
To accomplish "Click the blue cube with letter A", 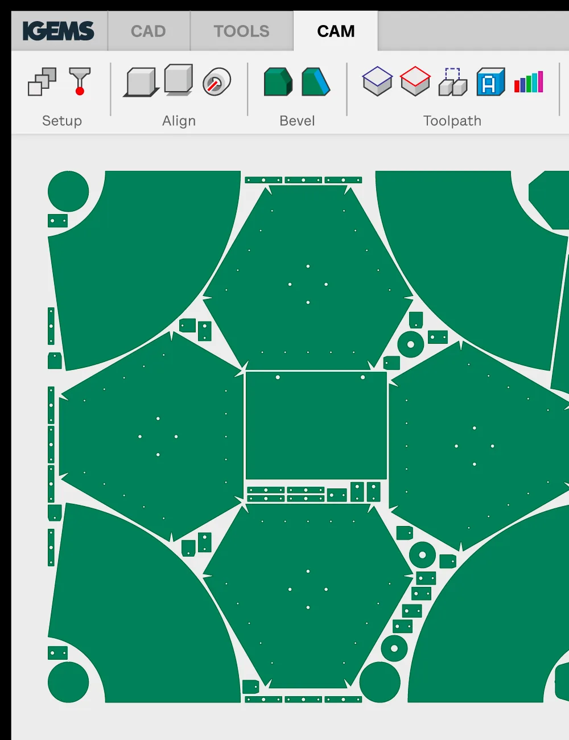I will pos(490,82).
